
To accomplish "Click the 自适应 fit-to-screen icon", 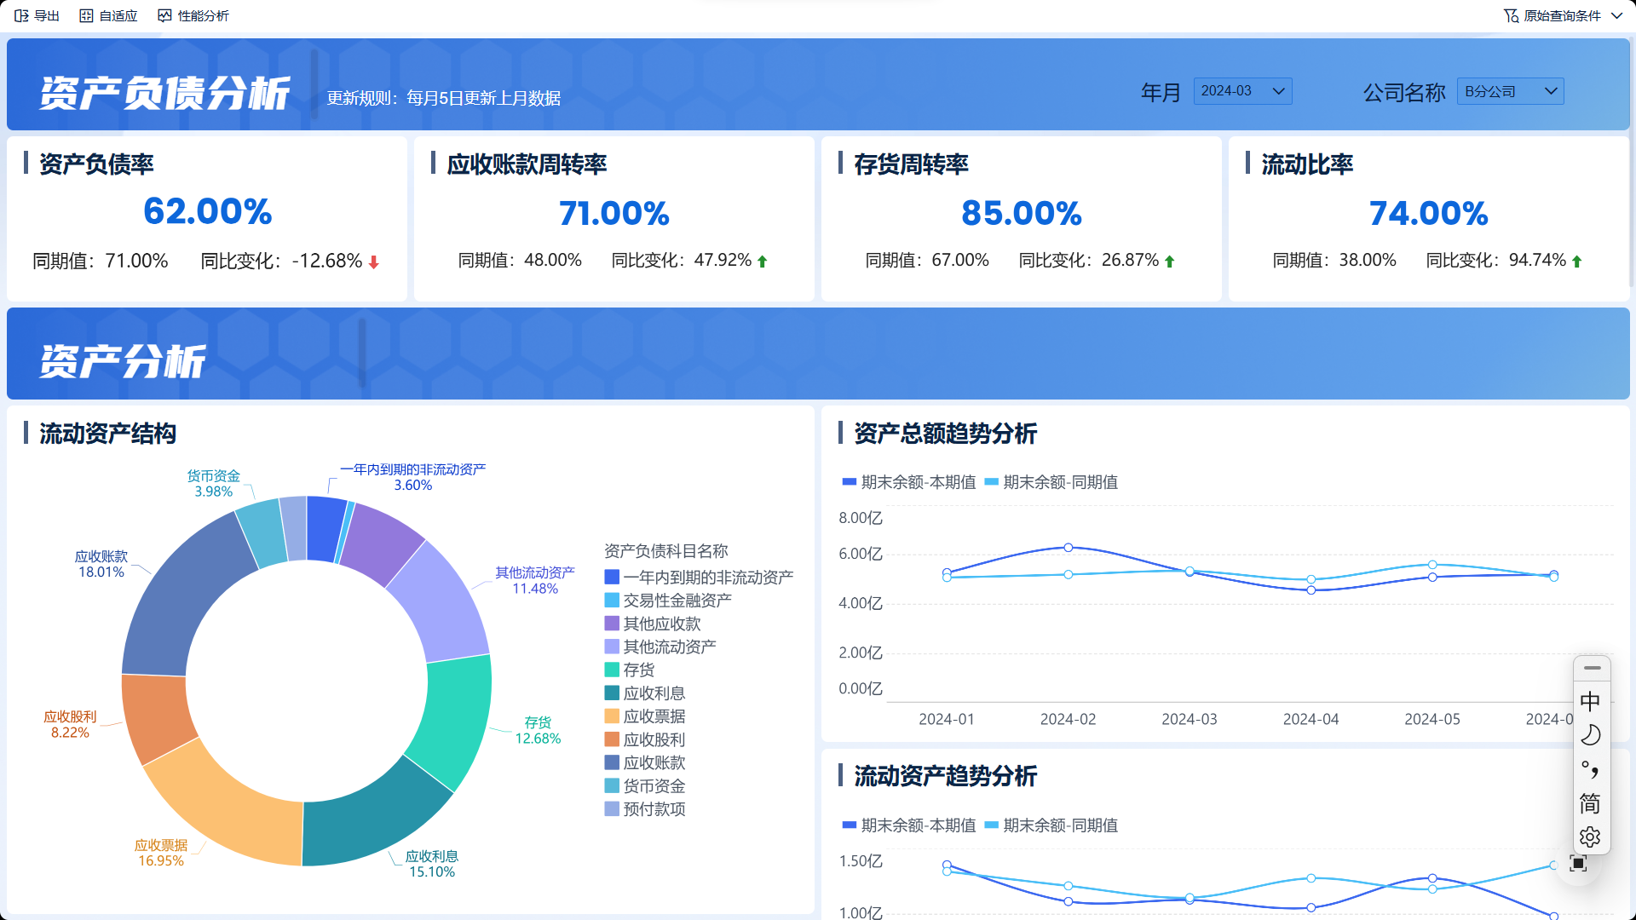I will [86, 15].
